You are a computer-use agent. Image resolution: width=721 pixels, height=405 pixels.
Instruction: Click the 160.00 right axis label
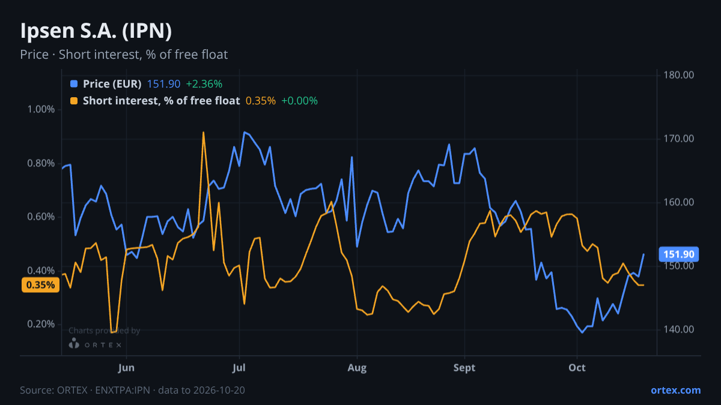tap(679, 202)
